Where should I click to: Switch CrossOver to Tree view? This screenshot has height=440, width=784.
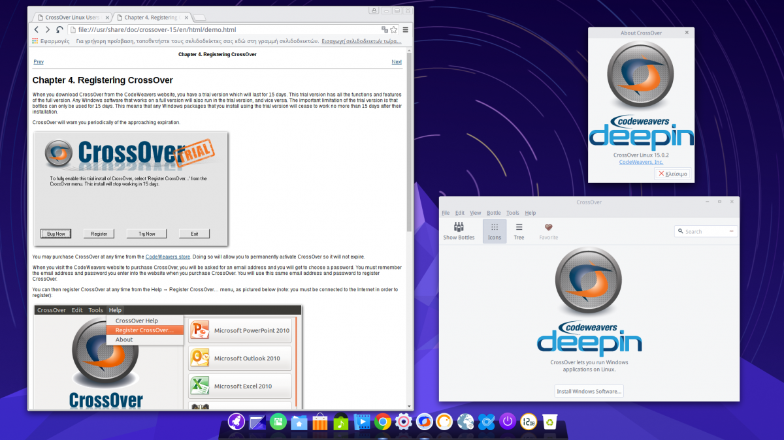[x=519, y=230]
